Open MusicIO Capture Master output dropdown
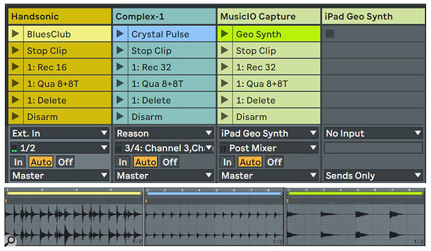 [269, 175]
